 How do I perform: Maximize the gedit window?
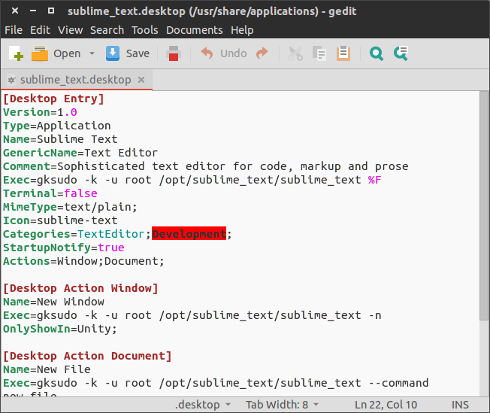click(x=51, y=11)
